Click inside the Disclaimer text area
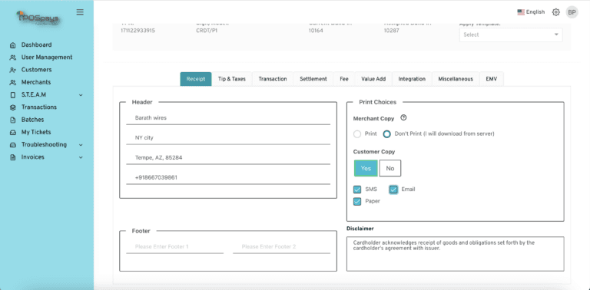Image resolution: width=590 pixels, height=290 pixels. click(x=456, y=254)
